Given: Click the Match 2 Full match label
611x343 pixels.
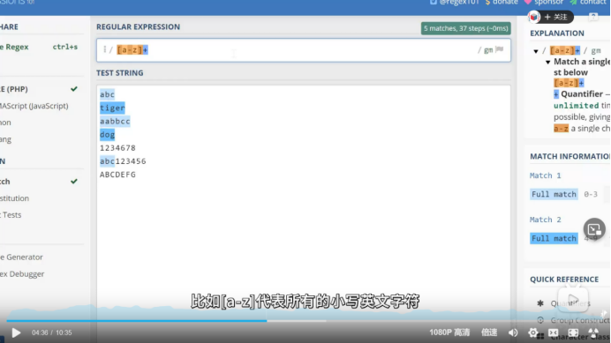Looking at the screenshot, I should (554, 238).
